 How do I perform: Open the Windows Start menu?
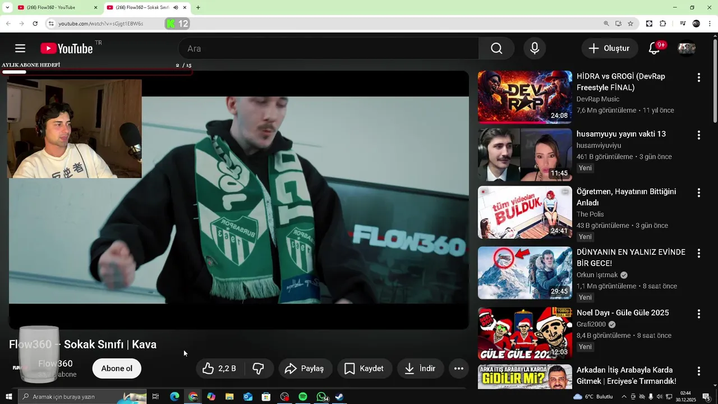[9, 397]
